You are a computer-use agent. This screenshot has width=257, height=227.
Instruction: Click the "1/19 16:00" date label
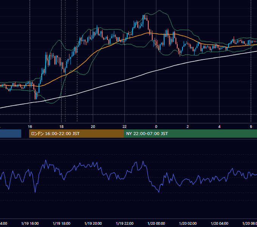tap(30, 224)
